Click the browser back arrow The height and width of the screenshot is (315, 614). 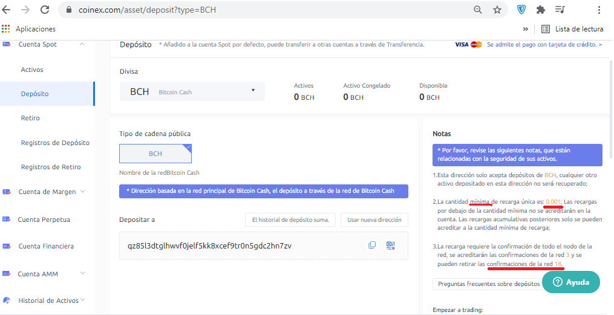click(x=7, y=10)
